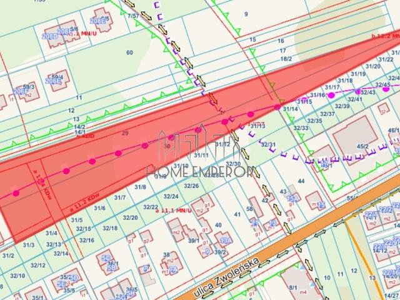Select the building label "208D"

click(50, 36)
